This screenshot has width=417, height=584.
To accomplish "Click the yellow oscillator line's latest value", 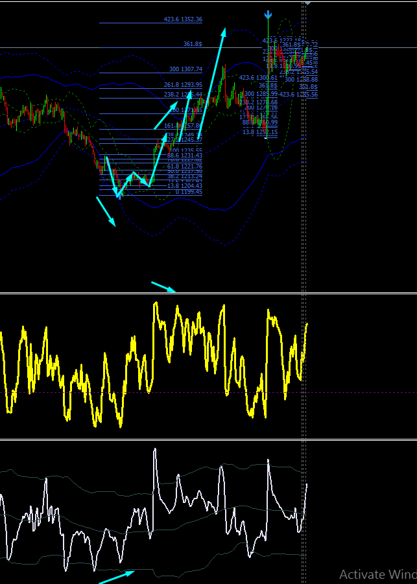I will click(x=307, y=324).
